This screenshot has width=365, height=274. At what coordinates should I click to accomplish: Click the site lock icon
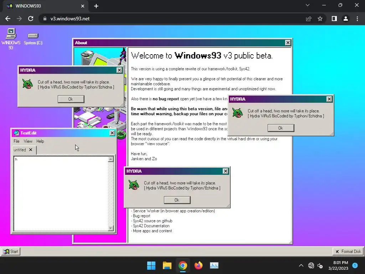[45, 19]
